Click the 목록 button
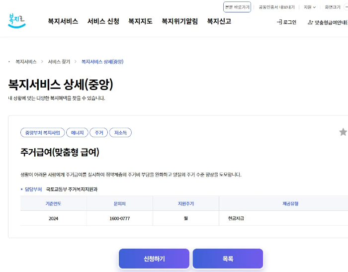Viewport: 348px width, 272px height. pos(228,259)
